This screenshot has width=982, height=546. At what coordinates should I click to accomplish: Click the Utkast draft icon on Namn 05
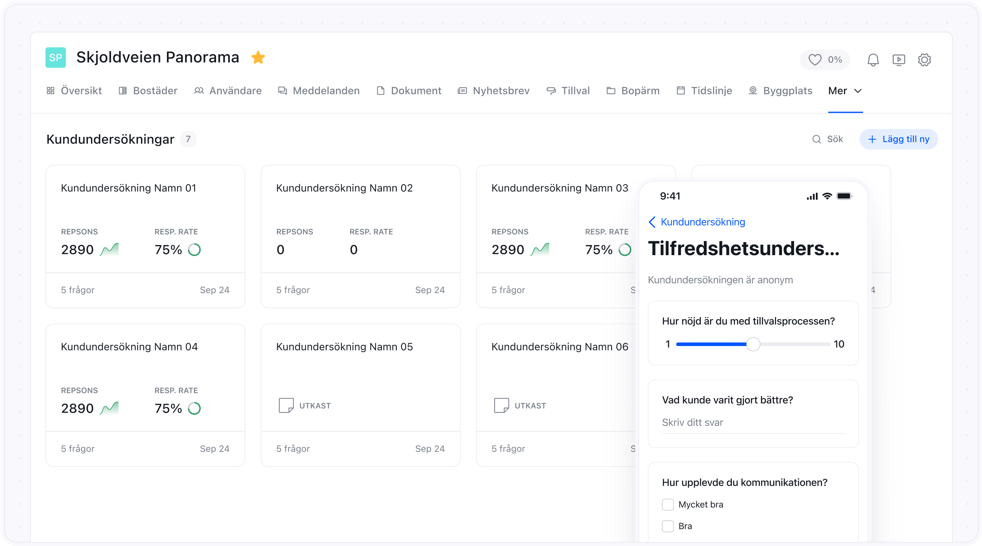coord(286,405)
